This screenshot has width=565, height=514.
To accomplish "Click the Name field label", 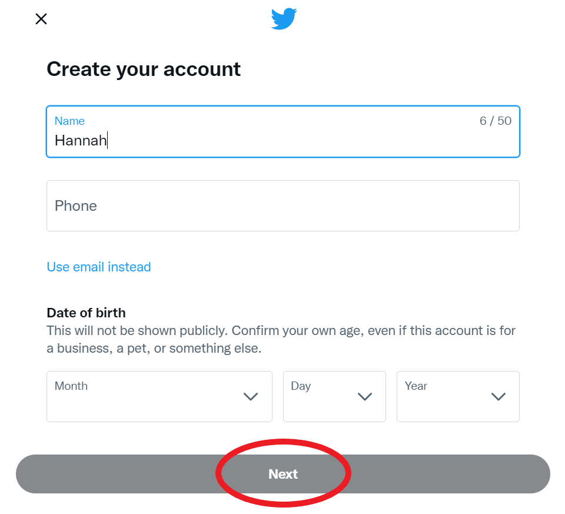I will tap(69, 121).
